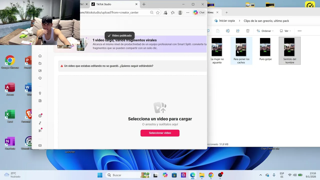Open the Feedback envelope icon in TikTok sidebar
This screenshot has height=180, width=320.
tap(40, 145)
